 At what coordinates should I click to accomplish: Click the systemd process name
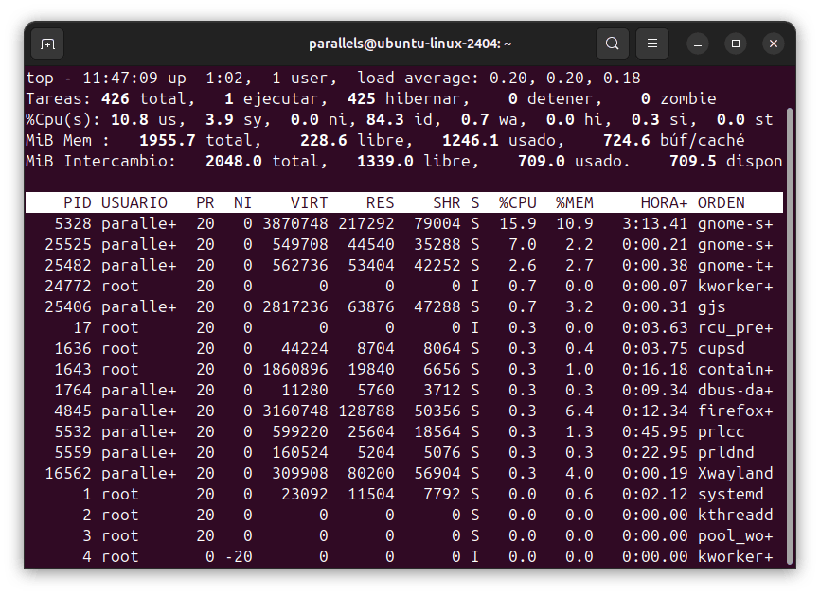pyautogui.click(x=731, y=494)
